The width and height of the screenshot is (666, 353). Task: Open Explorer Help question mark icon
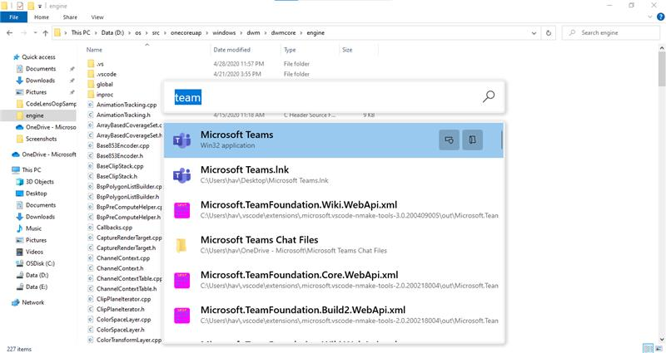tap(660, 17)
